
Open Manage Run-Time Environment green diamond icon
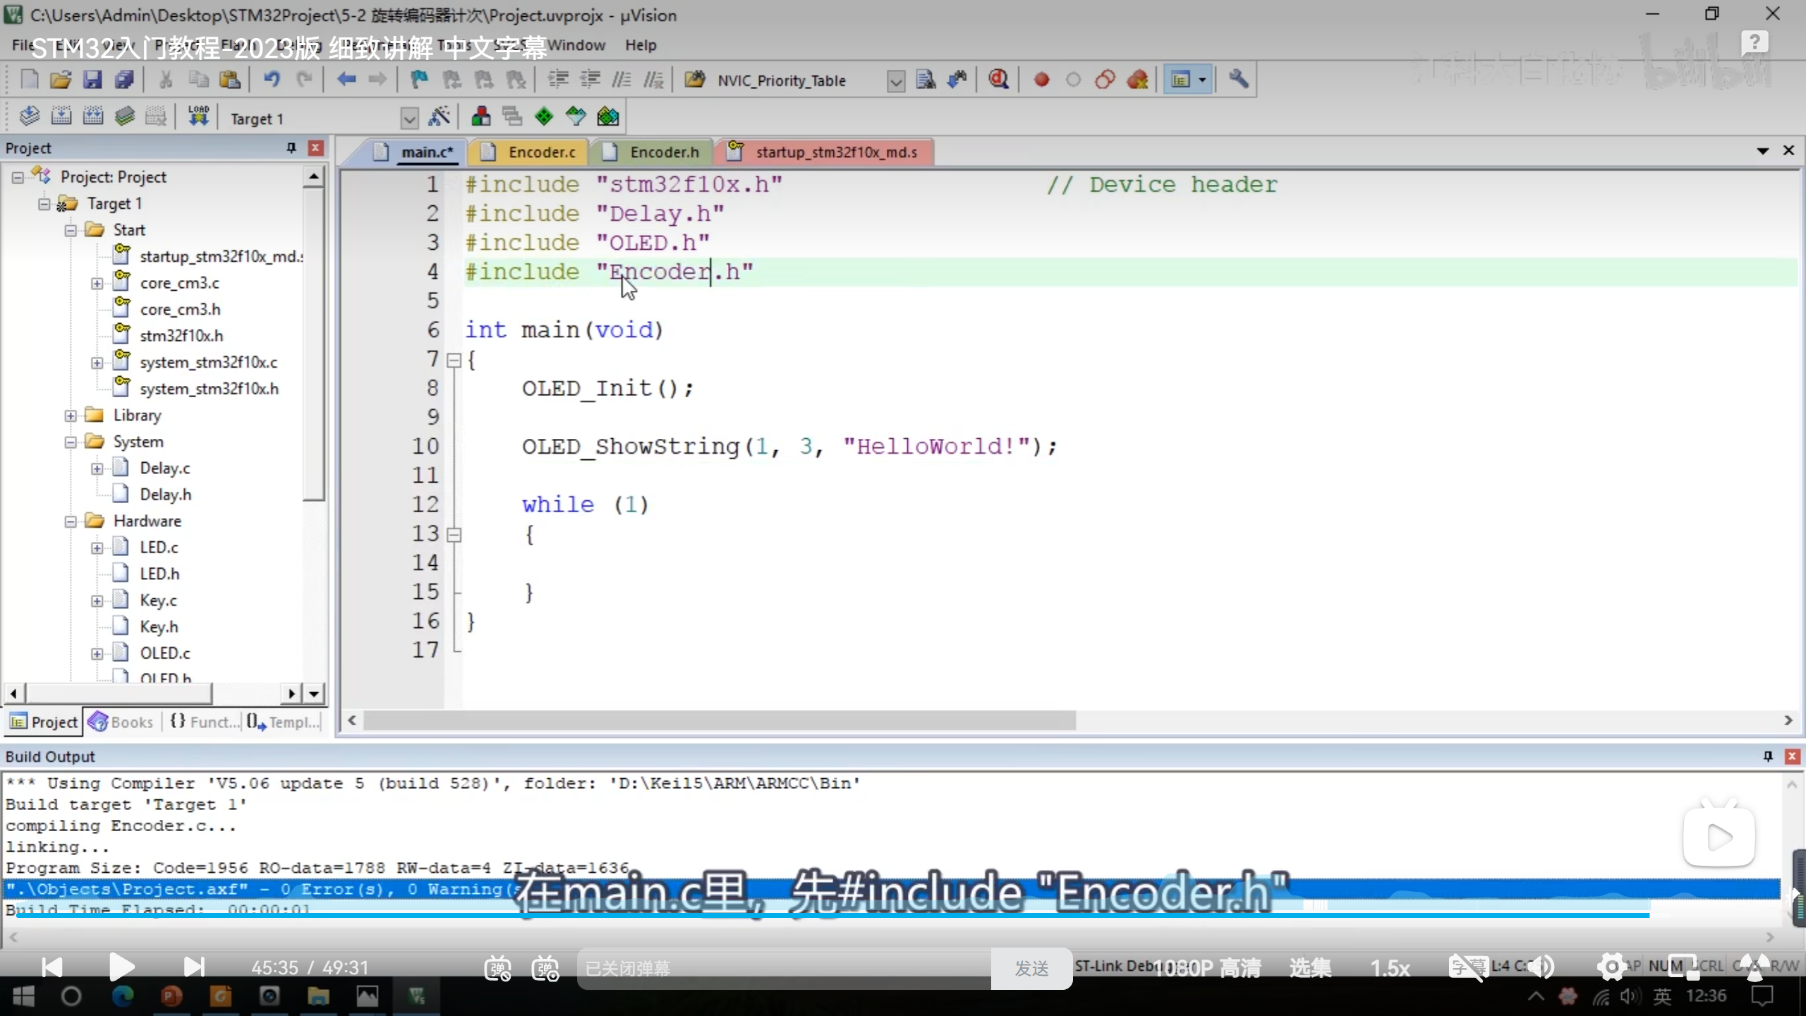(544, 116)
